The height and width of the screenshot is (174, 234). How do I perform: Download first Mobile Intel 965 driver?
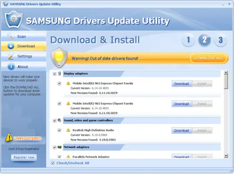click(182, 84)
